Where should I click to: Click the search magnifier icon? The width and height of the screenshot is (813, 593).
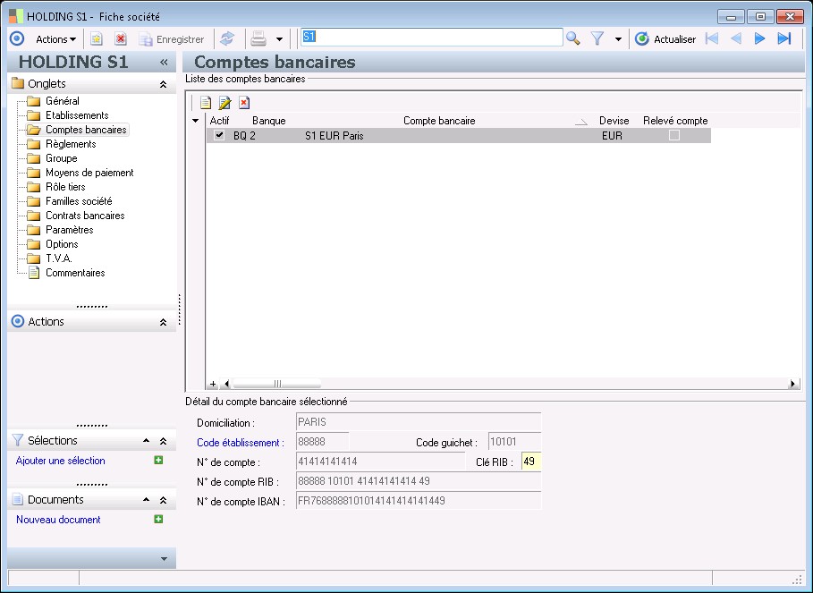[573, 38]
